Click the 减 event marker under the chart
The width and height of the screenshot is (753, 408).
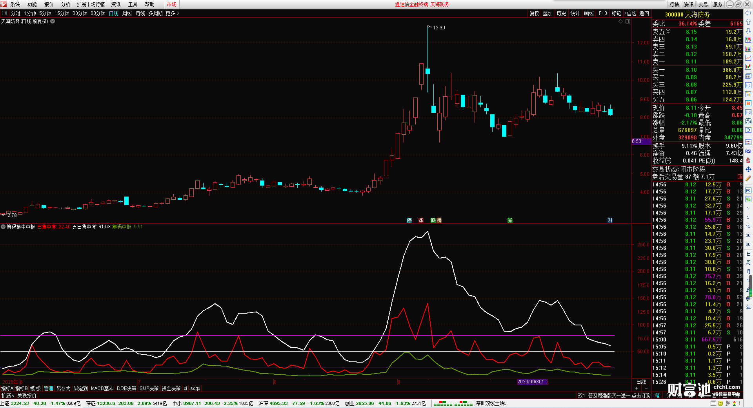point(510,220)
